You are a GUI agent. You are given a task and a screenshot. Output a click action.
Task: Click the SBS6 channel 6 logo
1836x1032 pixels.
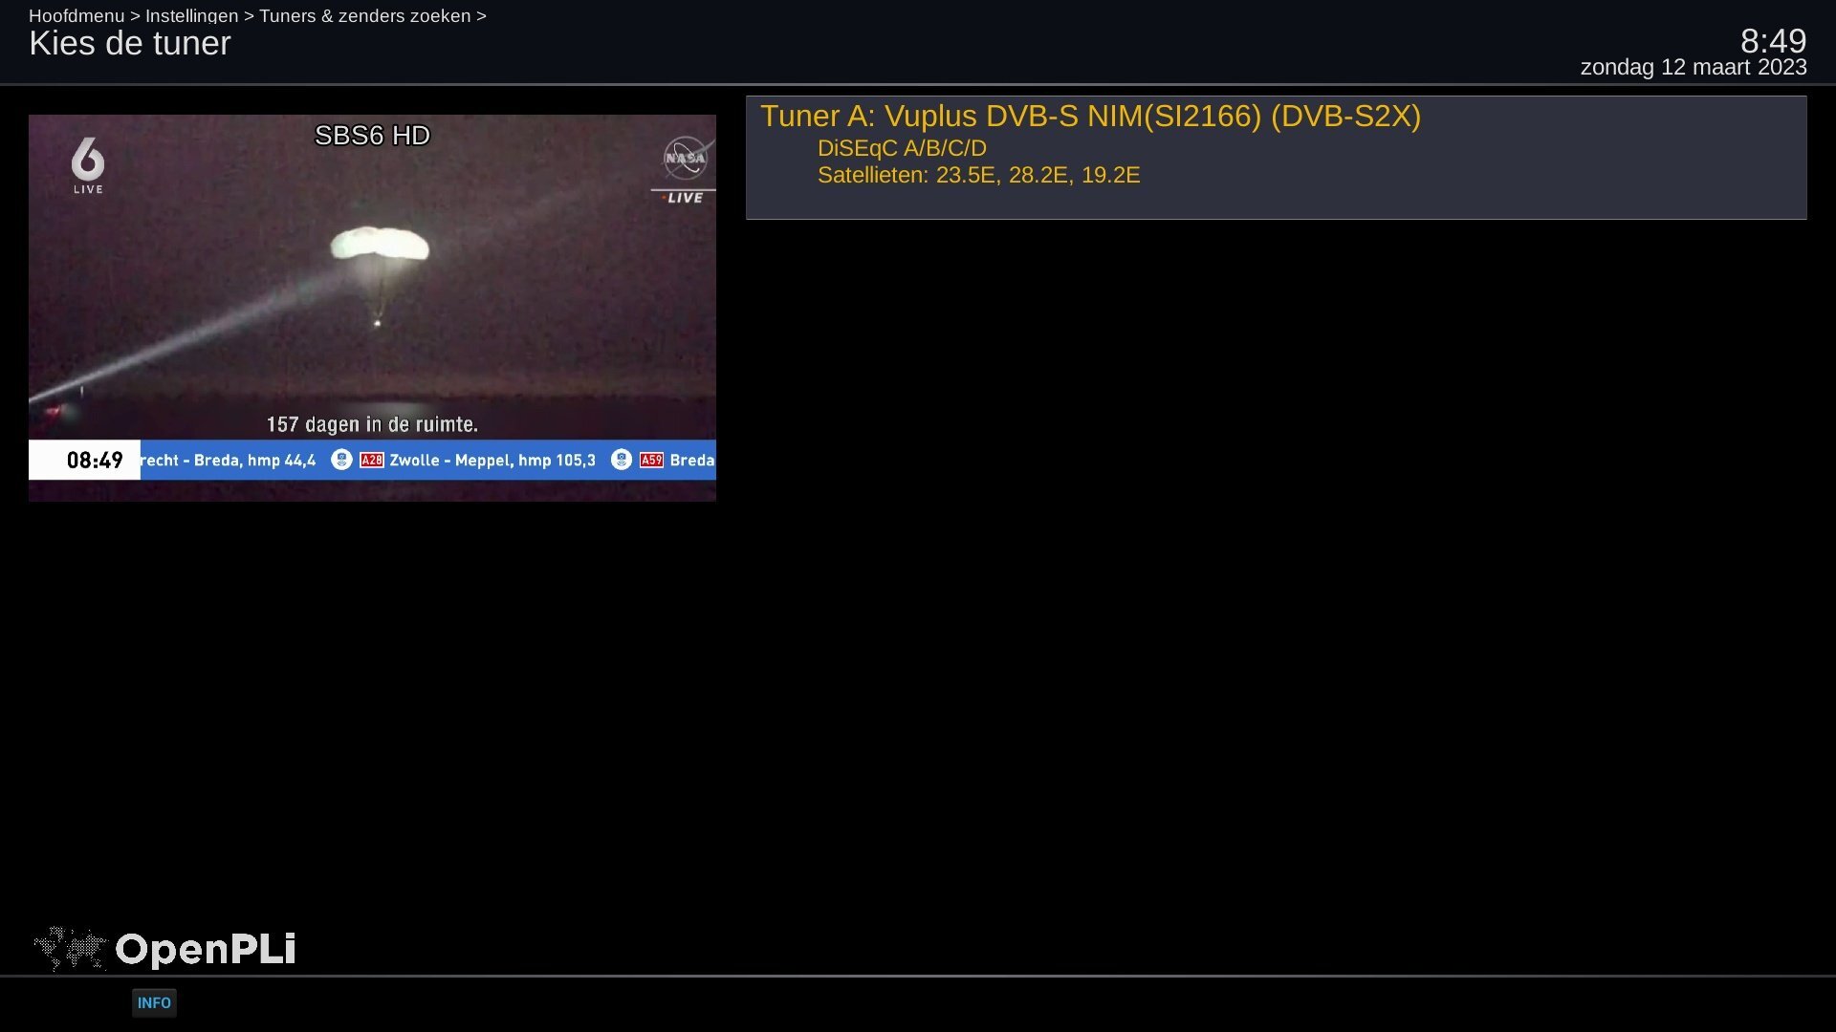click(x=88, y=164)
